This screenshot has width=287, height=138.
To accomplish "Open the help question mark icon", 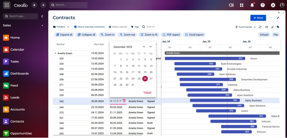I will [x=262, y=5].
